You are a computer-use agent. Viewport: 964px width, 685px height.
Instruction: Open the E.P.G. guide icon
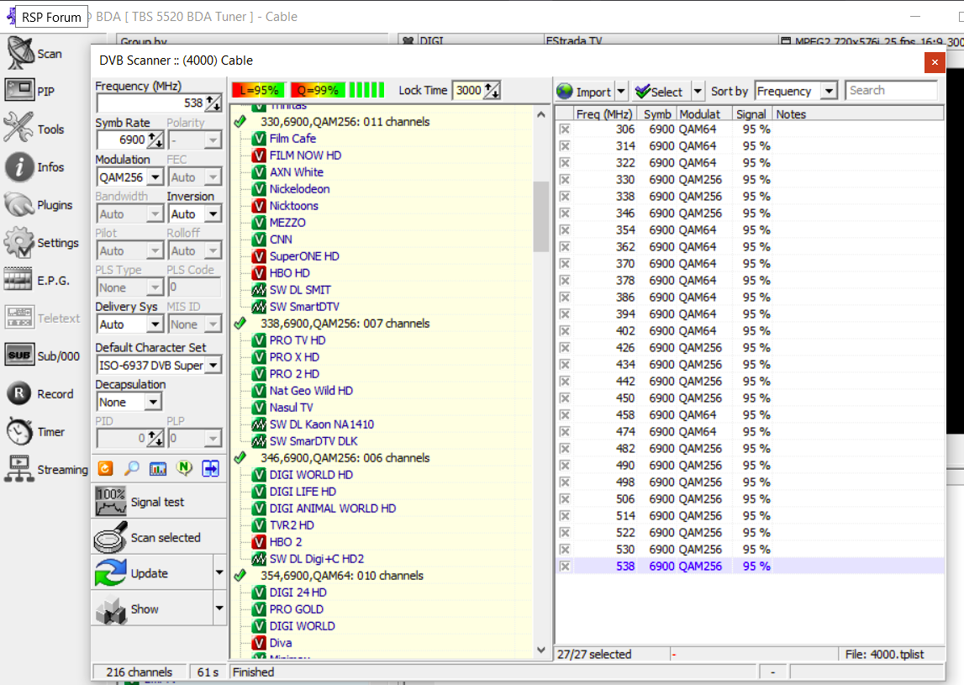pos(18,280)
